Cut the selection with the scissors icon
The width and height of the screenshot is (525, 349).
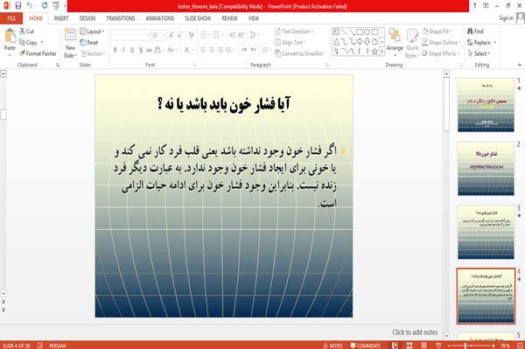(27, 31)
